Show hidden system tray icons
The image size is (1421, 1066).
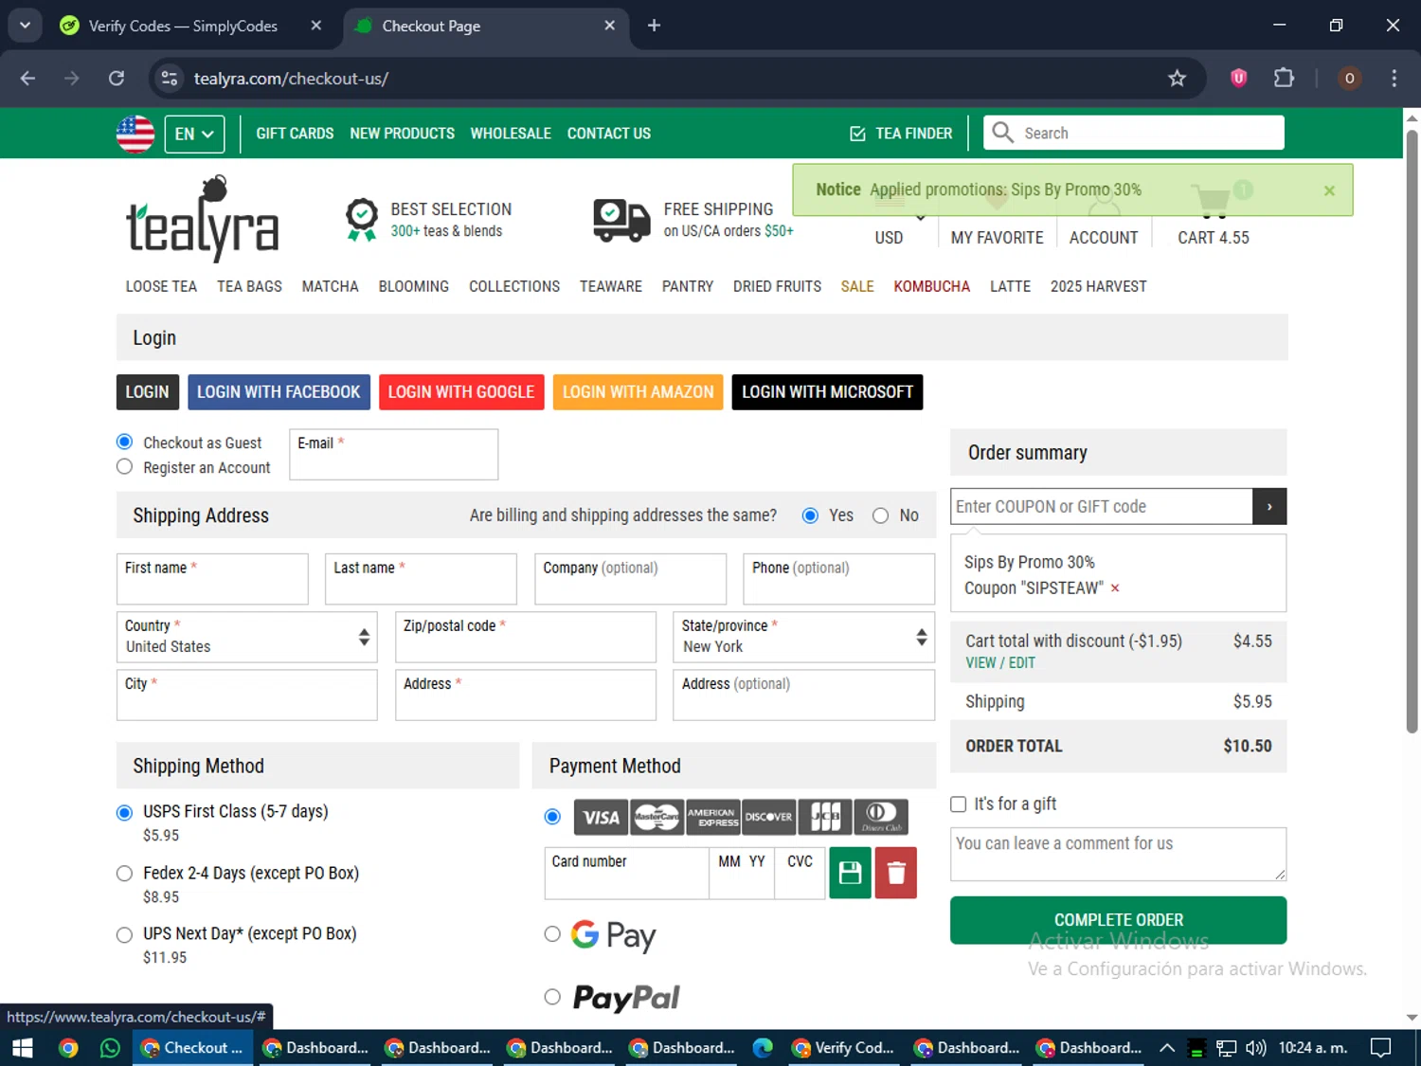tap(1167, 1048)
